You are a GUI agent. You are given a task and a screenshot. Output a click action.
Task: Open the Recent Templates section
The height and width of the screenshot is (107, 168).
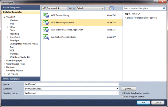21,8
